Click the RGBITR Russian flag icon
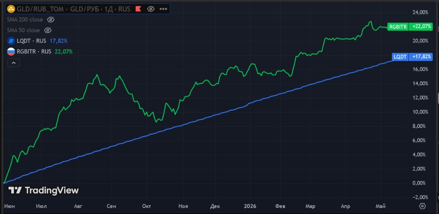This screenshot has width=439, height=214. click(x=11, y=52)
